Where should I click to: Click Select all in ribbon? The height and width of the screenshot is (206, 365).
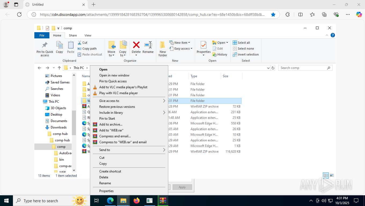click(241, 43)
